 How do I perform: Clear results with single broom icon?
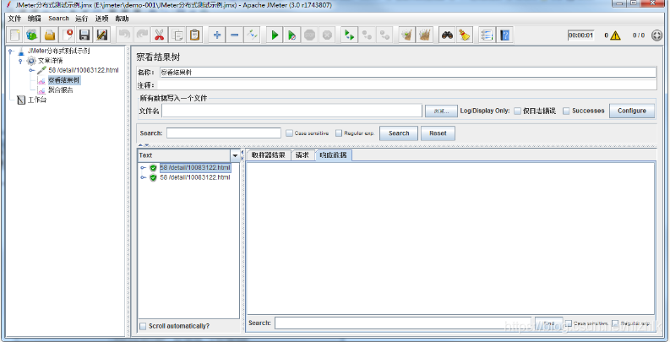(407, 35)
